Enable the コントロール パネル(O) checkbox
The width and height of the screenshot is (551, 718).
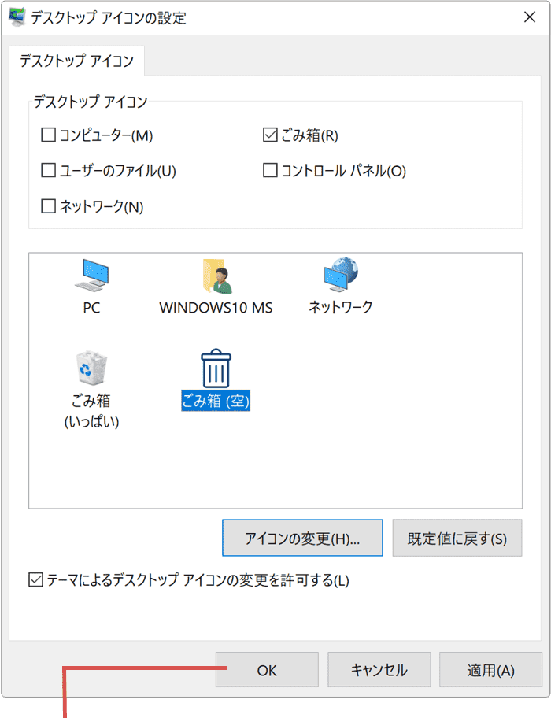click(270, 170)
